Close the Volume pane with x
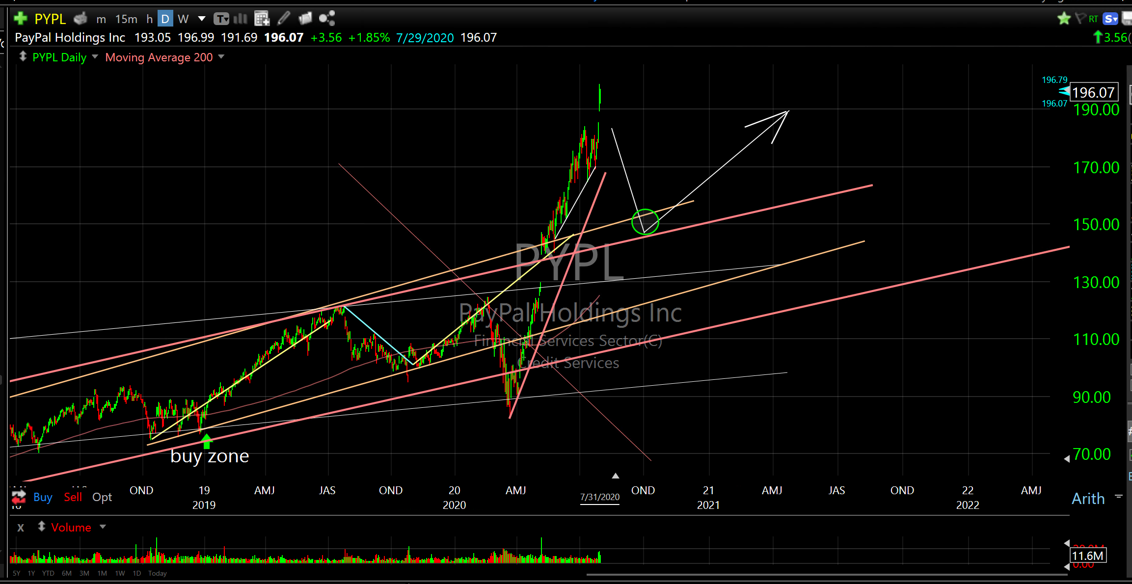 (x=21, y=528)
